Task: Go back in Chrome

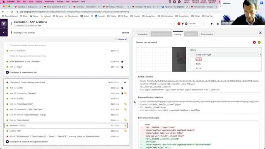Action: 3,12
